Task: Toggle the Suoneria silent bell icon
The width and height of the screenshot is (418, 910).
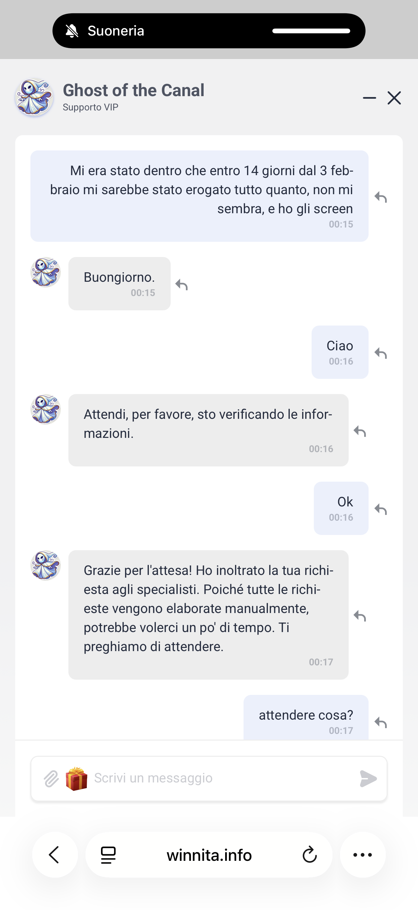Action: click(72, 31)
